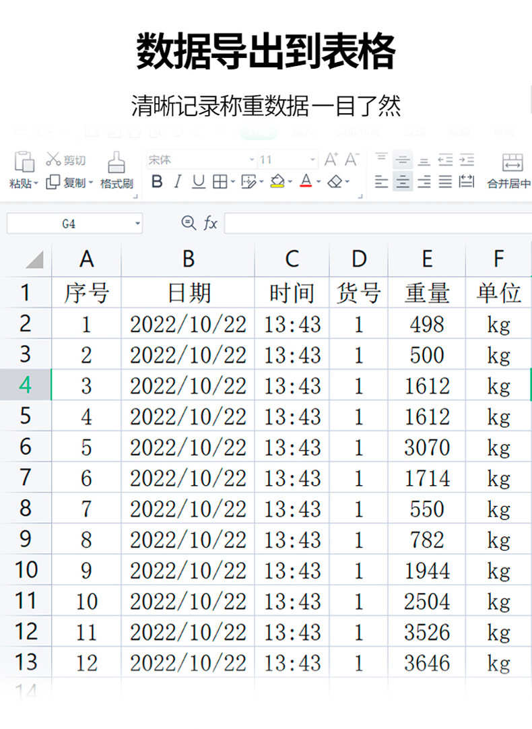The width and height of the screenshot is (532, 729).
Task: Decrease font size with A- icon
Action: 352,160
